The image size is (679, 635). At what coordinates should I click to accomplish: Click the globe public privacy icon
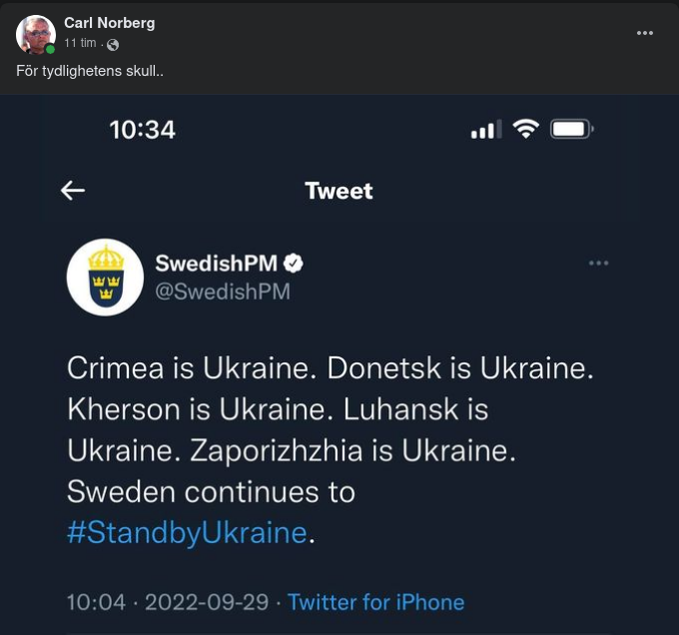pos(113,45)
